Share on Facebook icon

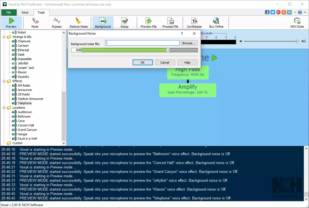point(267,12)
